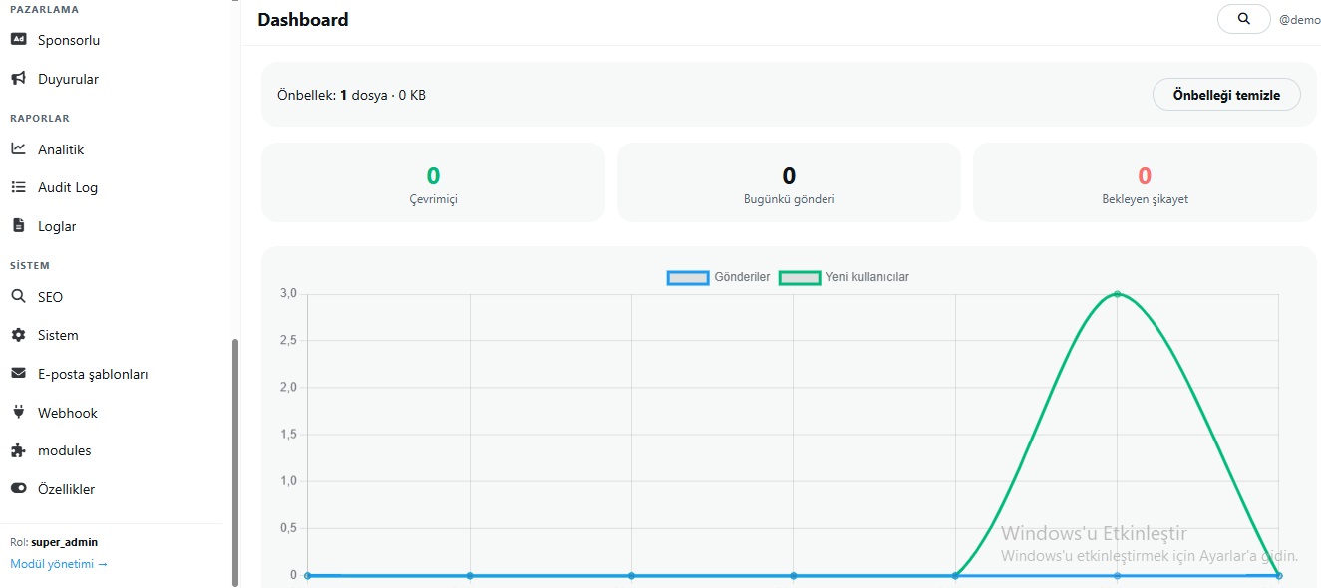Screen dimensions: 1321x588
Task: Click the Duyurular megaphone icon
Action: 18,79
